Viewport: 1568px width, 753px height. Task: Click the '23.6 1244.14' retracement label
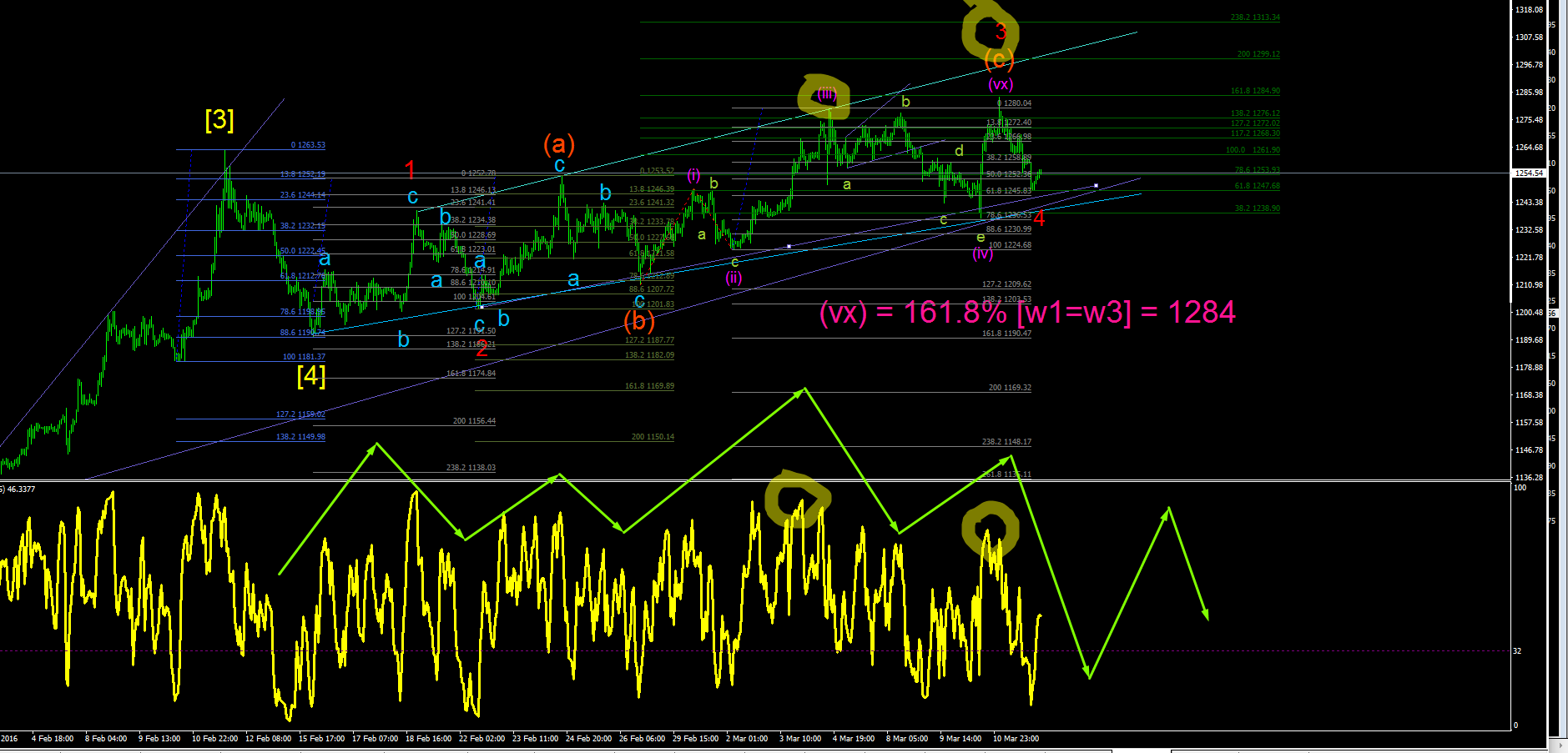pos(303,195)
